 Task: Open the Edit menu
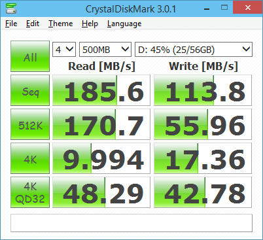(33, 24)
